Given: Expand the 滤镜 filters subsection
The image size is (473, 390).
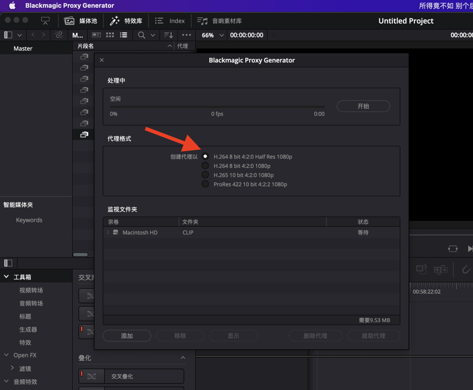Looking at the screenshot, I should coord(12,368).
